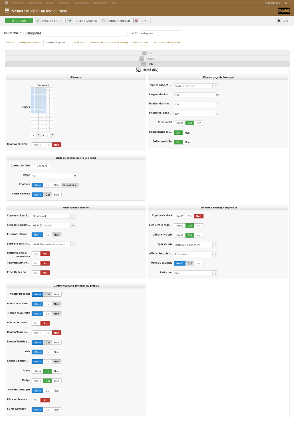Click the Aide help button

pos(283,20)
